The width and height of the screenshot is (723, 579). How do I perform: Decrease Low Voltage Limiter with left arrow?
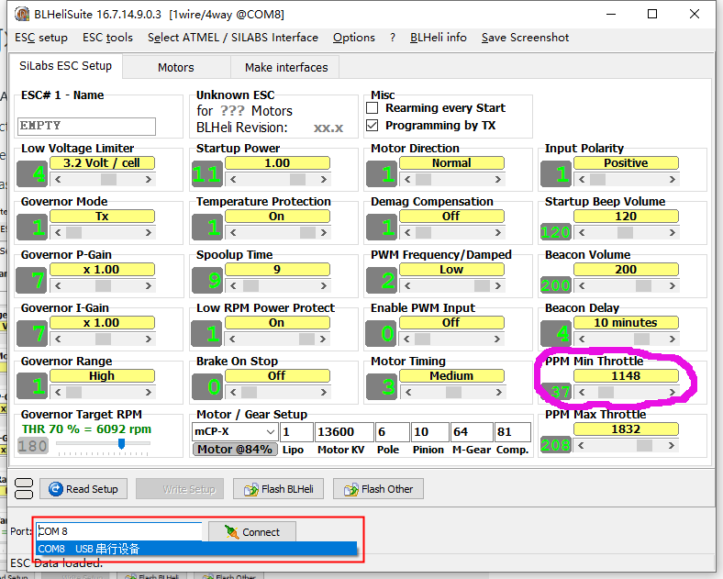(x=58, y=179)
